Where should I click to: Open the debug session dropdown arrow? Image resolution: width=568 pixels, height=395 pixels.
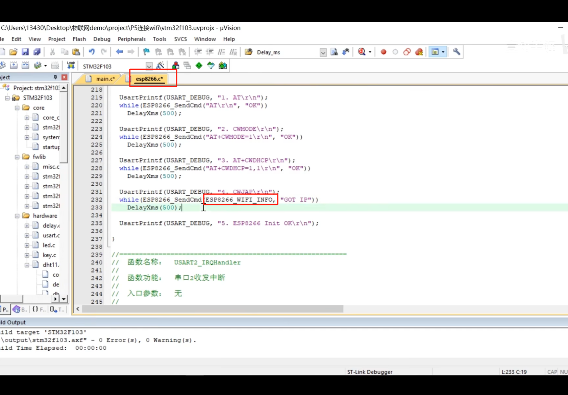click(370, 52)
